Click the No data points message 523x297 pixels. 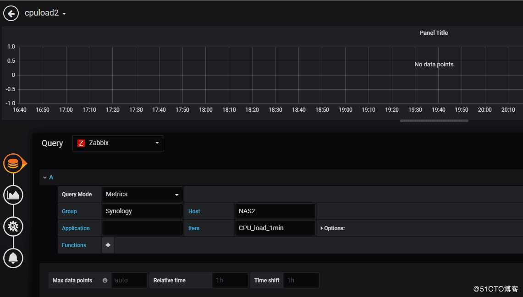point(434,65)
